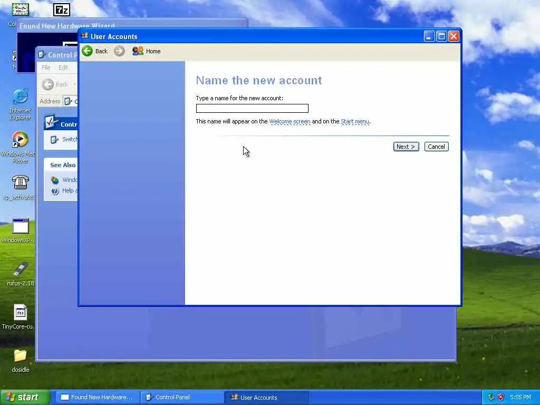The height and width of the screenshot is (405, 540).
Task: Open the File menu in Control Panel
Action: point(46,67)
